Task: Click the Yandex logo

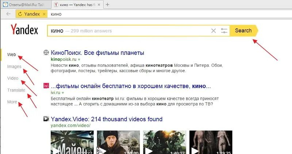Action: point(24,29)
